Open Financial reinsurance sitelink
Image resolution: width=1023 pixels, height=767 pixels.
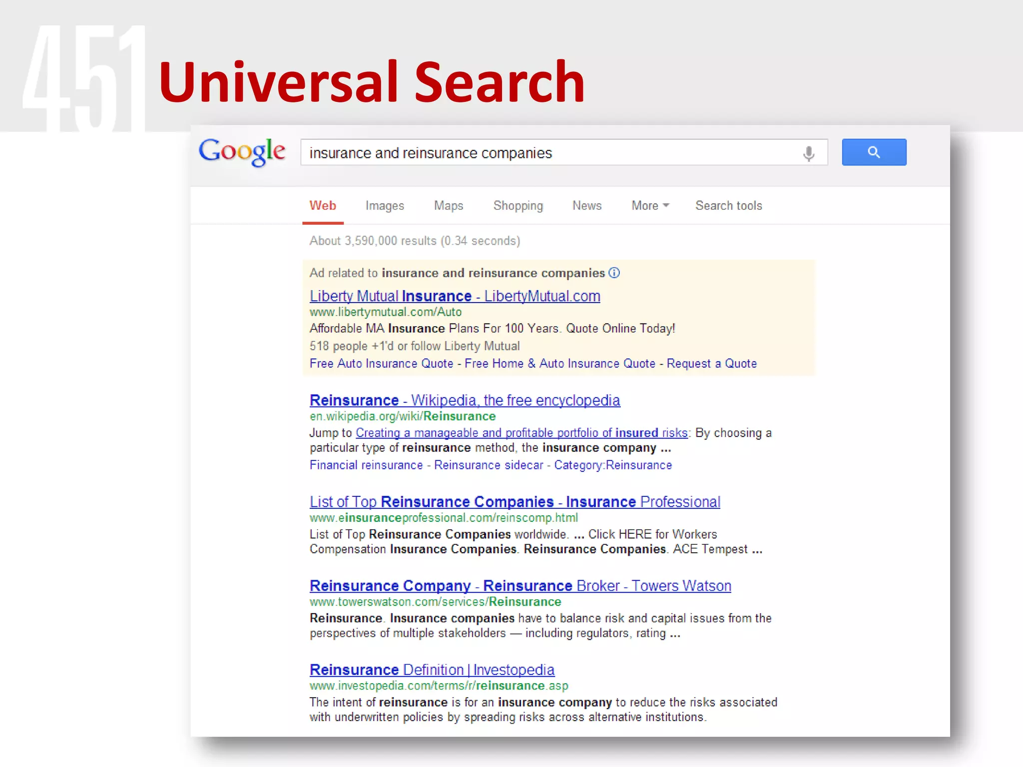[x=366, y=465]
